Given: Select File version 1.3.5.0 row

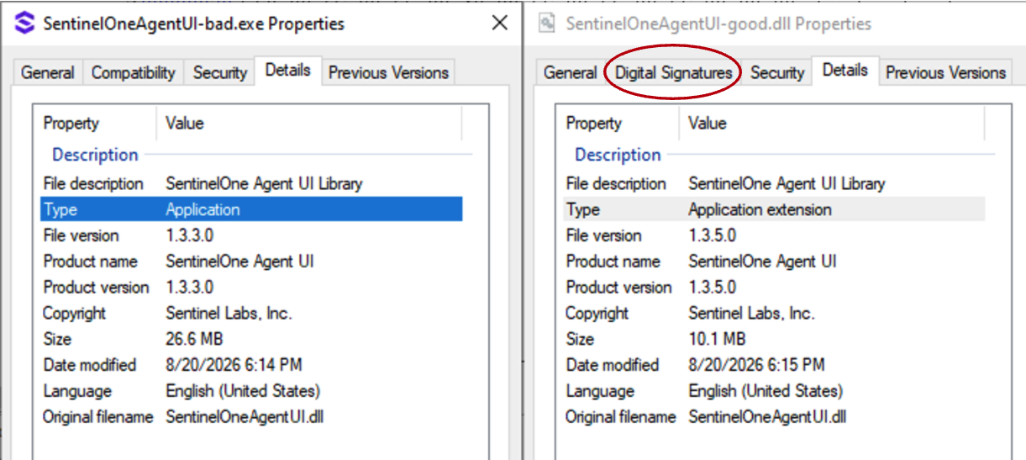Looking at the screenshot, I should [774, 235].
